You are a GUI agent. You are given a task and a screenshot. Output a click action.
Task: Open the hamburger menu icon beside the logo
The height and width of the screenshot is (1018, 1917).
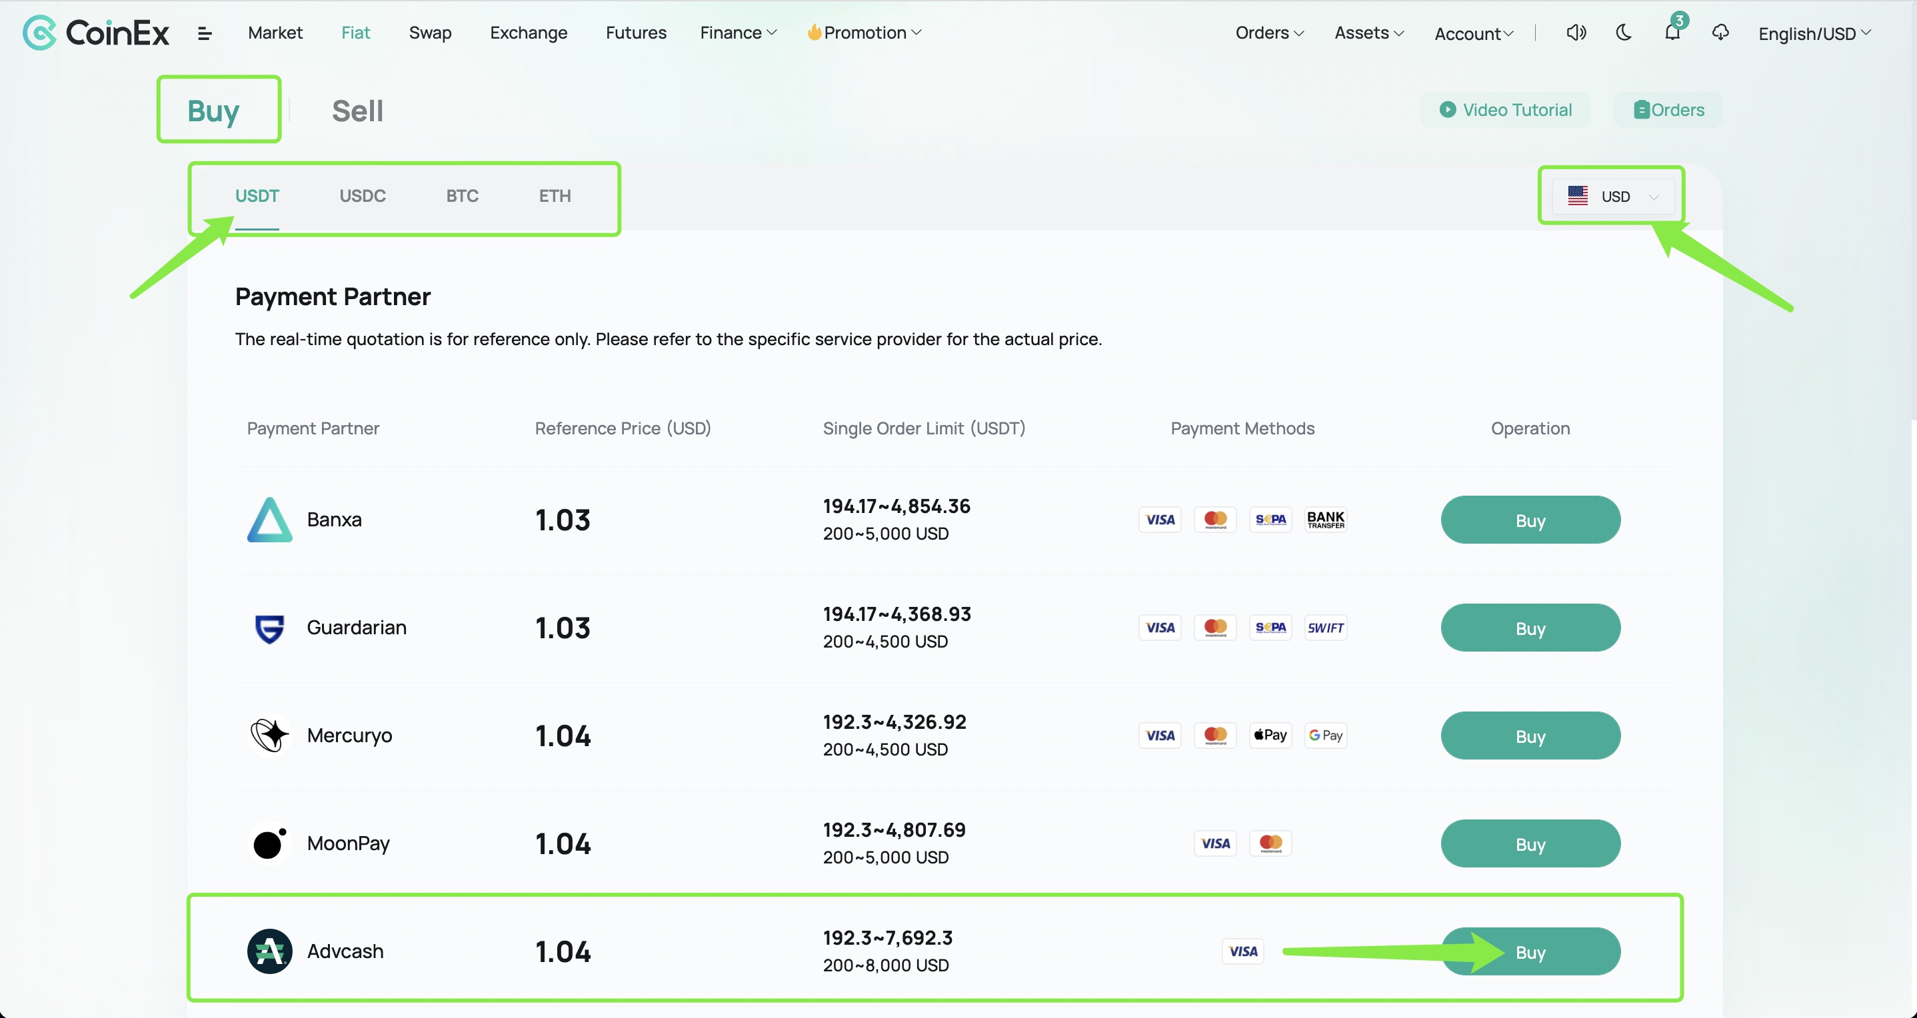pyautogui.click(x=205, y=33)
